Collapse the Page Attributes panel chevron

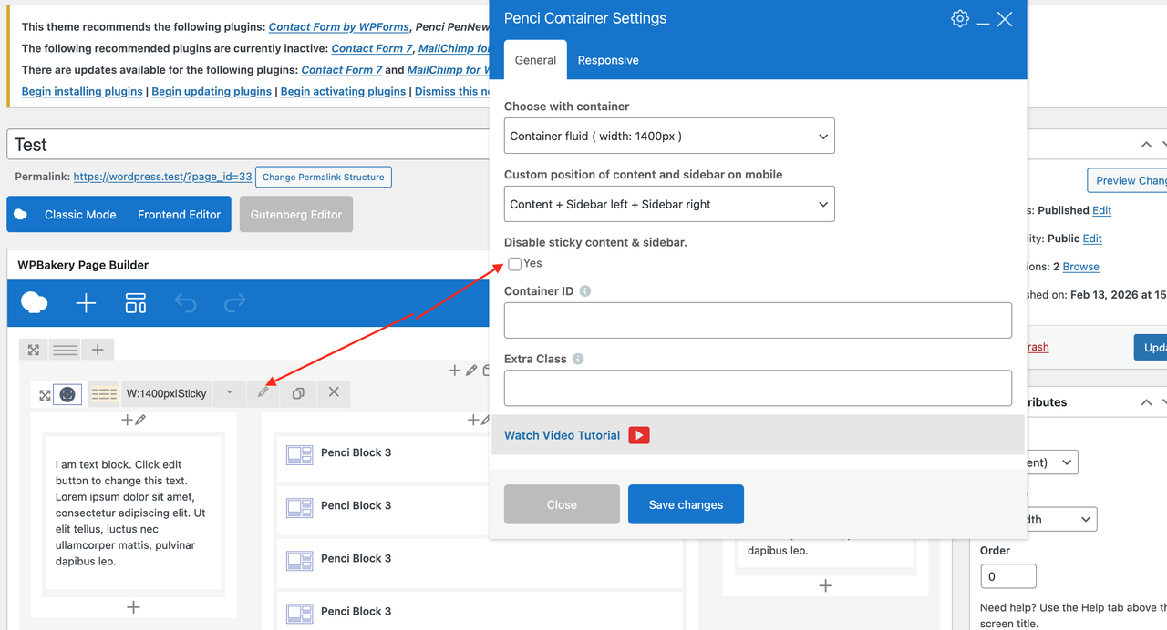pos(1146,401)
